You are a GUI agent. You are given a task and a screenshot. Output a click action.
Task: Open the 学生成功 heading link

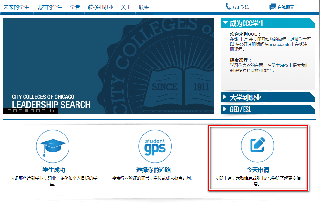click(x=54, y=170)
